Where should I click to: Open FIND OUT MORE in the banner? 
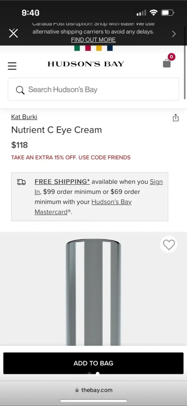click(93, 39)
